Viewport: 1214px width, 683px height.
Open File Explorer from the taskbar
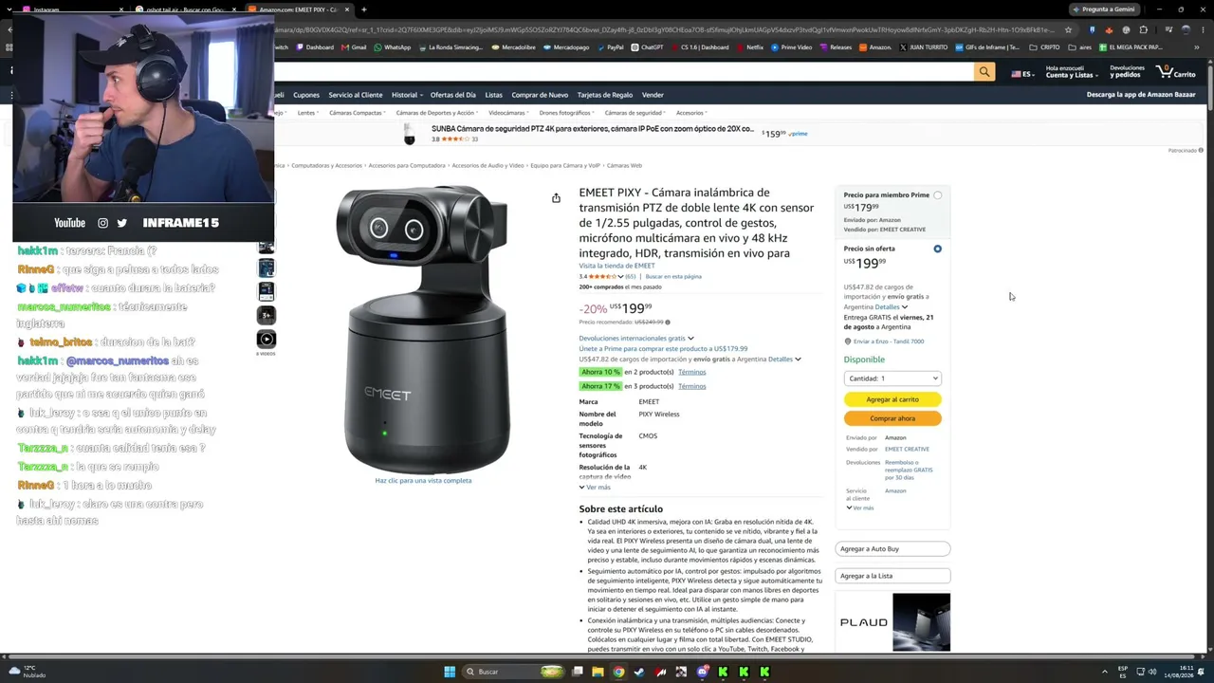point(598,672)
